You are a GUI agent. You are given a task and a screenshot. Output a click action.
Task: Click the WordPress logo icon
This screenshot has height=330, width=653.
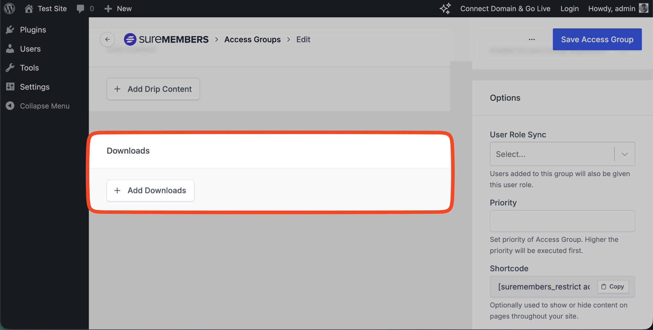tap(10, 9)
